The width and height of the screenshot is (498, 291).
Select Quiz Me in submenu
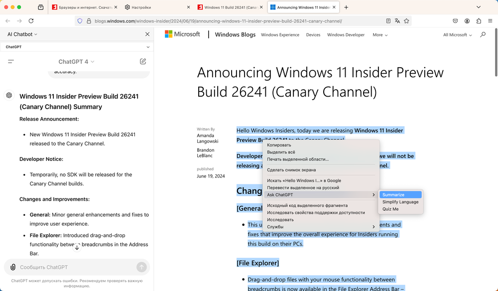tap(400, 209)
